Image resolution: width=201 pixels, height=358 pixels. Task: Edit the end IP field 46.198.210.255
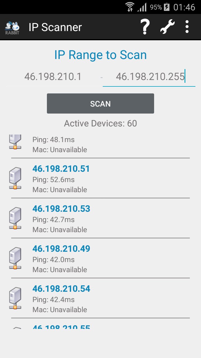149,76
